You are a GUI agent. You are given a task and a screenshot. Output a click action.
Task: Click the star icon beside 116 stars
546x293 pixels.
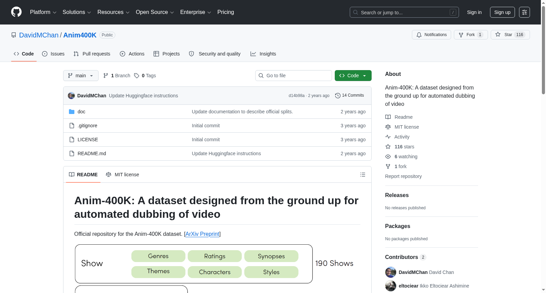[x=388, y=147]
